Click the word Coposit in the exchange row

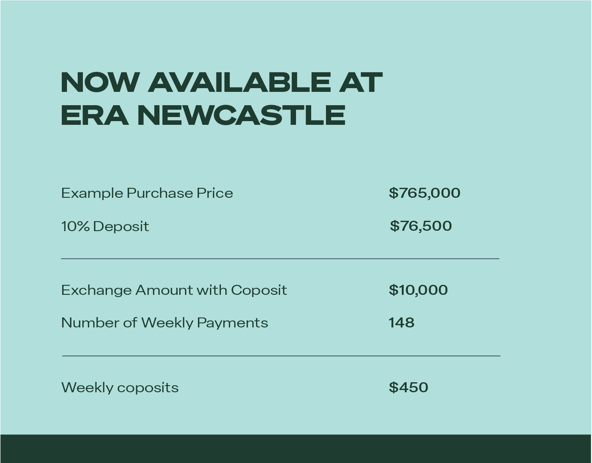pos(259,290)
